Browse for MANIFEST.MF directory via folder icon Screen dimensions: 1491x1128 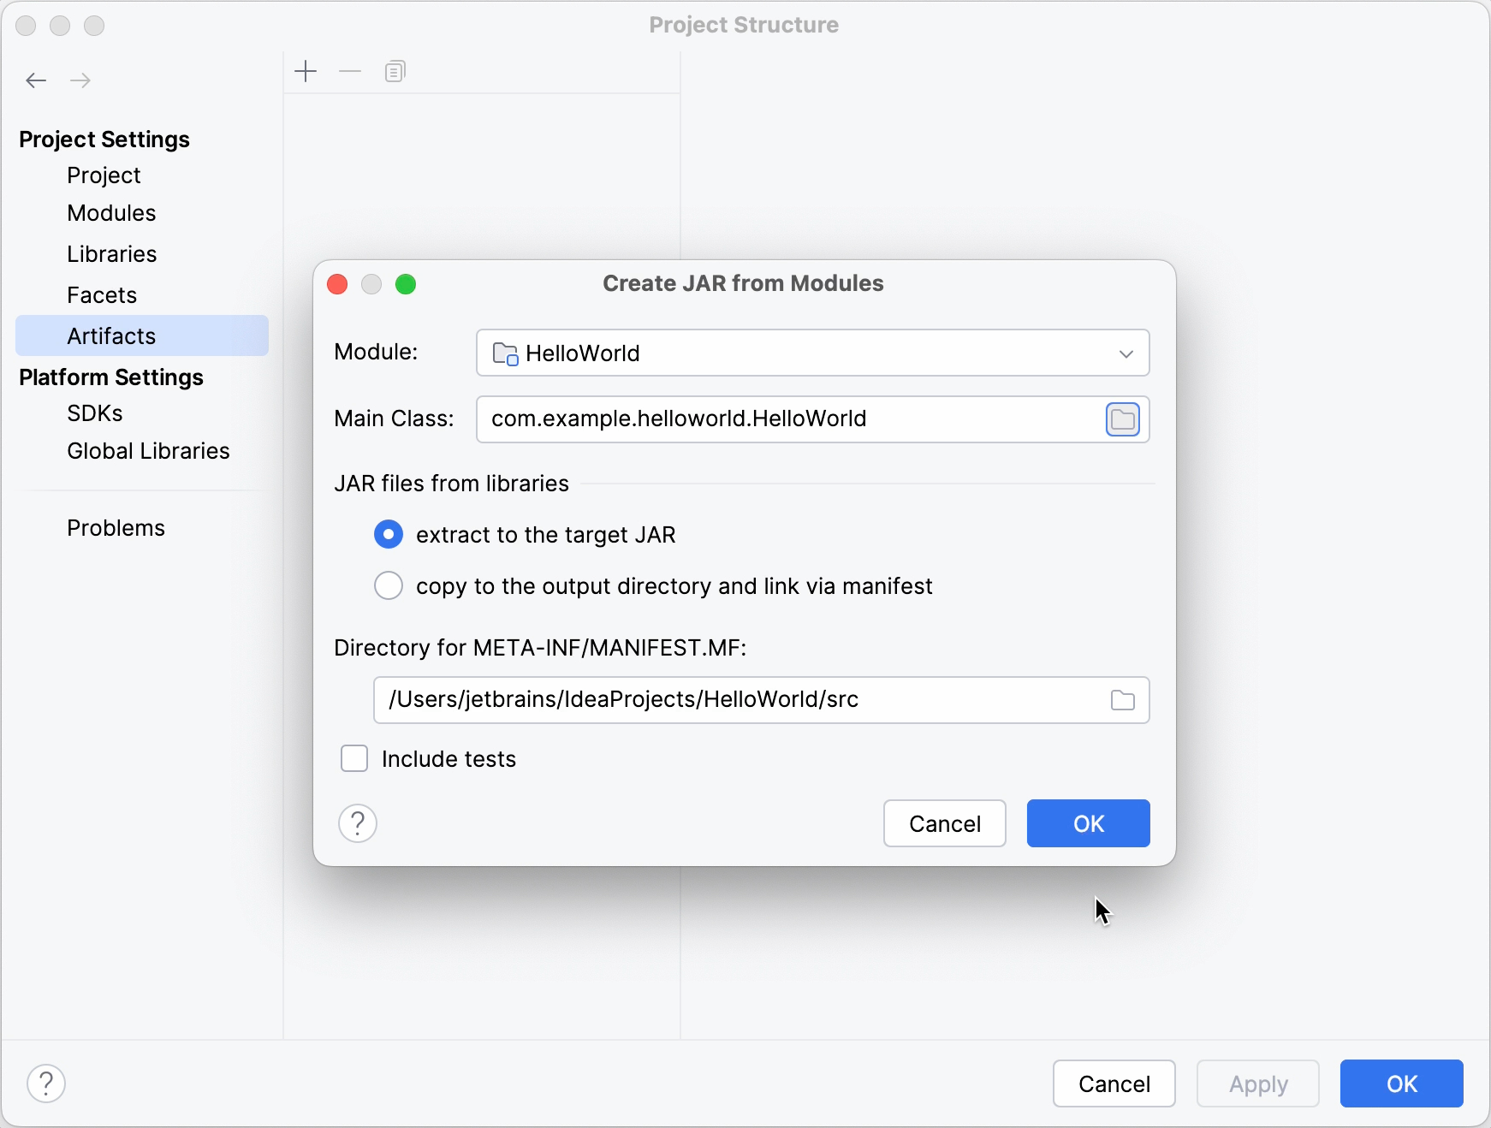tap(1124, 699)
